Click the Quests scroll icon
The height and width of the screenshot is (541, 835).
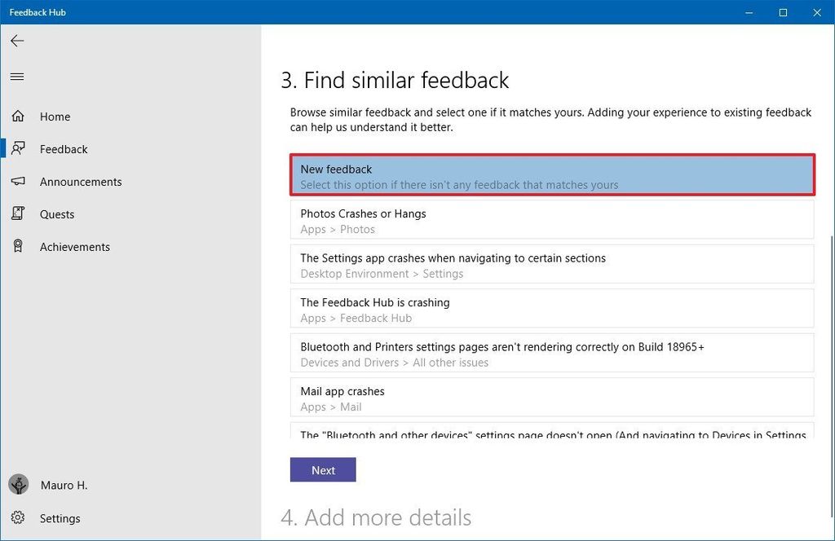pyautogui.click(x=17, y=213)
